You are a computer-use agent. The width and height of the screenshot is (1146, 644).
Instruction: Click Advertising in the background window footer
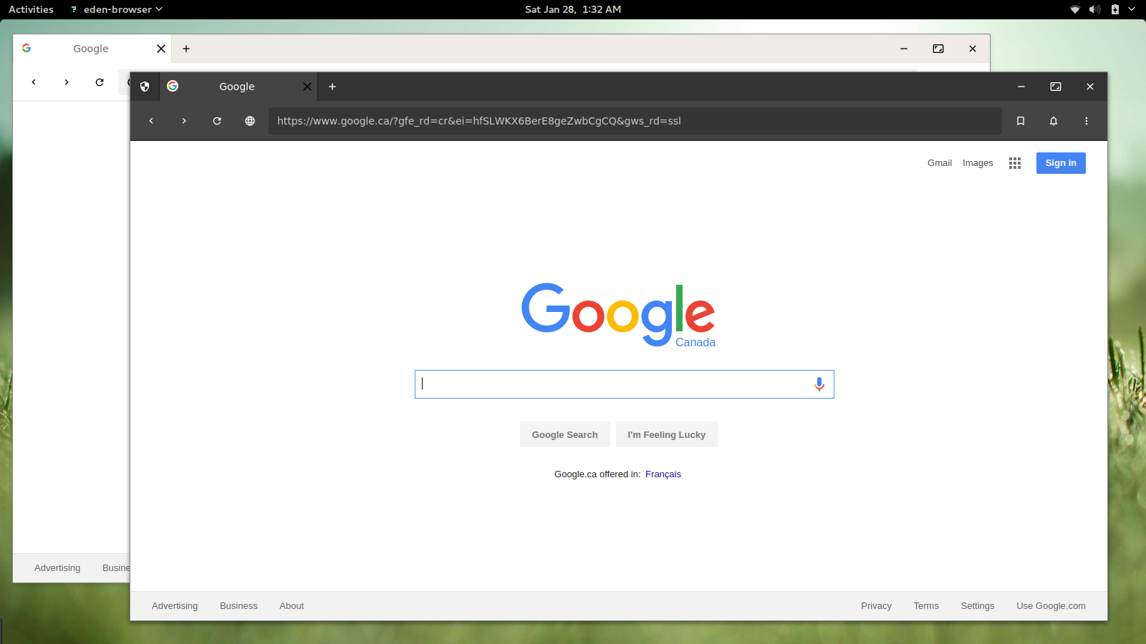[57, 568]
